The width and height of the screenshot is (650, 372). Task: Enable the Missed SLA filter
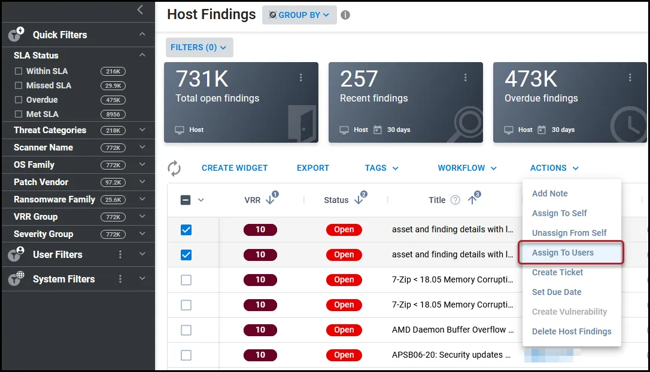point(19,85)
